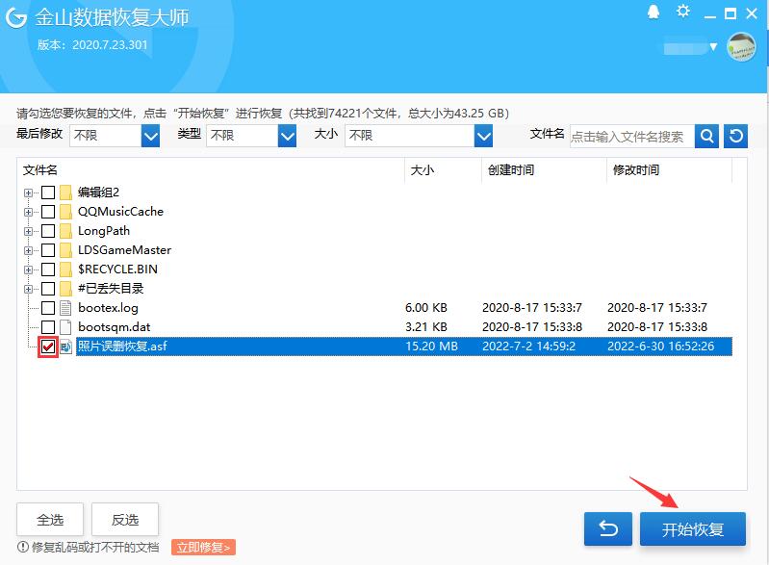769x565 pixels.
Task: Click the 立即修复 link
Action: [x=203, y=548]
